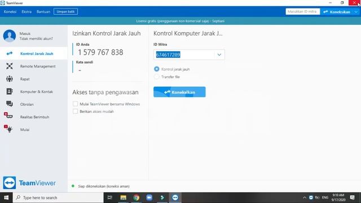Screen dimensions: 361x203
Task: Open Zoom from the taskbar
Action: 149,197
